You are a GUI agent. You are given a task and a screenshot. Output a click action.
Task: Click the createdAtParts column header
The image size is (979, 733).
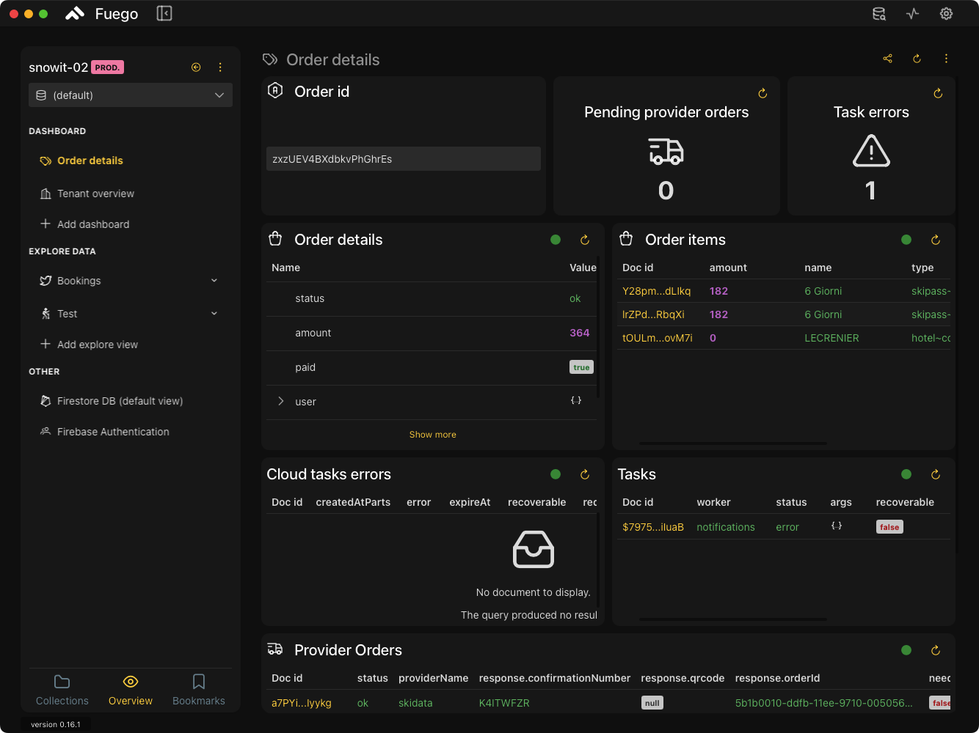353,502
